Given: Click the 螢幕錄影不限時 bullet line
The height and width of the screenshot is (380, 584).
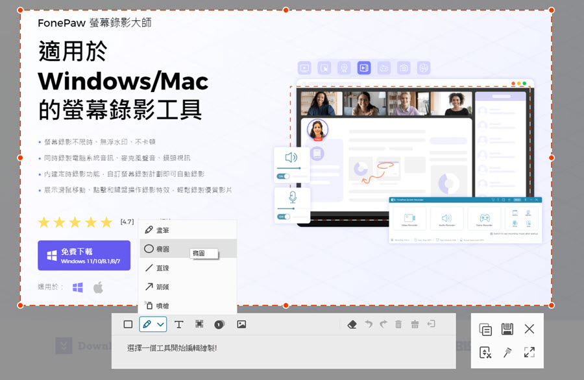Looking at the screenshot, I should [100, 142].
